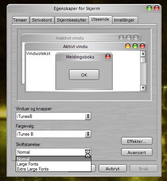Select Large Fonts option
Image resolution: width=167 pixels, height=181 pixels.
pos(53,164)
